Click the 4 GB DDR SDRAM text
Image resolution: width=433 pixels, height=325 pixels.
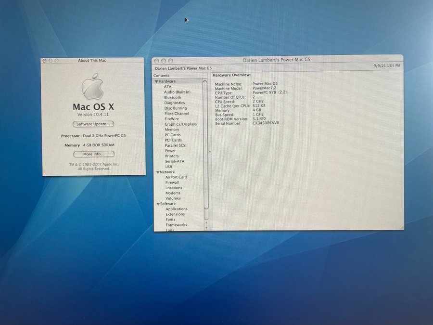(x=99, y=145)
